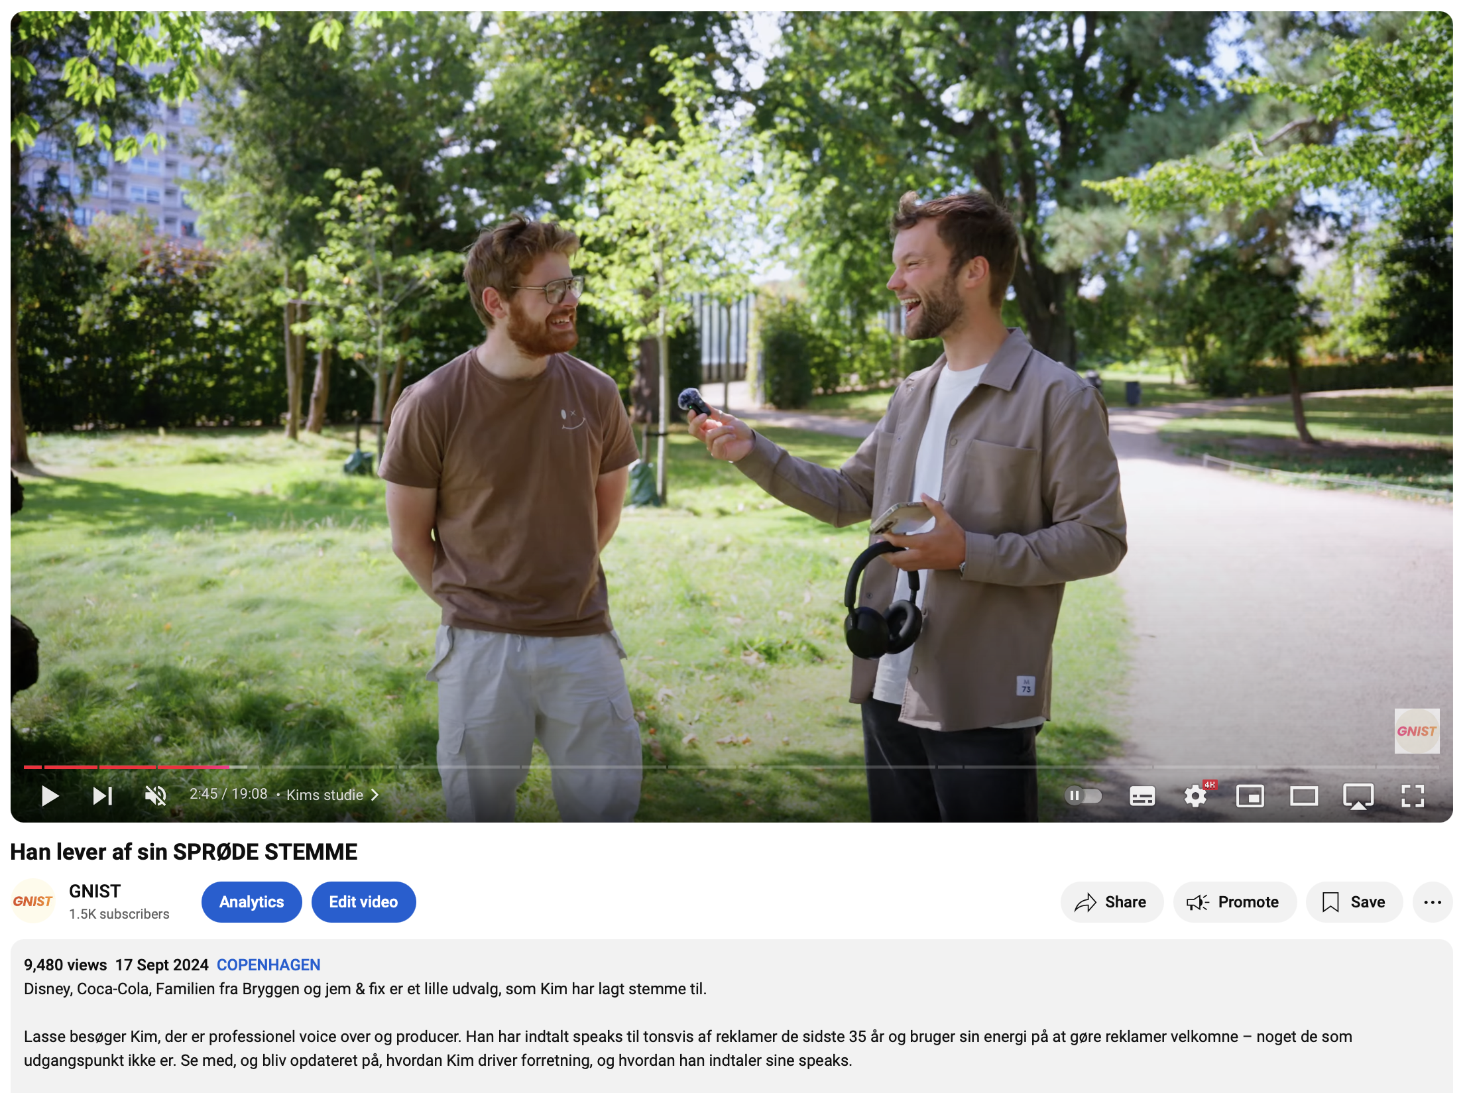This screenshot has height=1093, width=1469.
Task: Open the COPENHAGEN location link
Action: click(268, 965)
